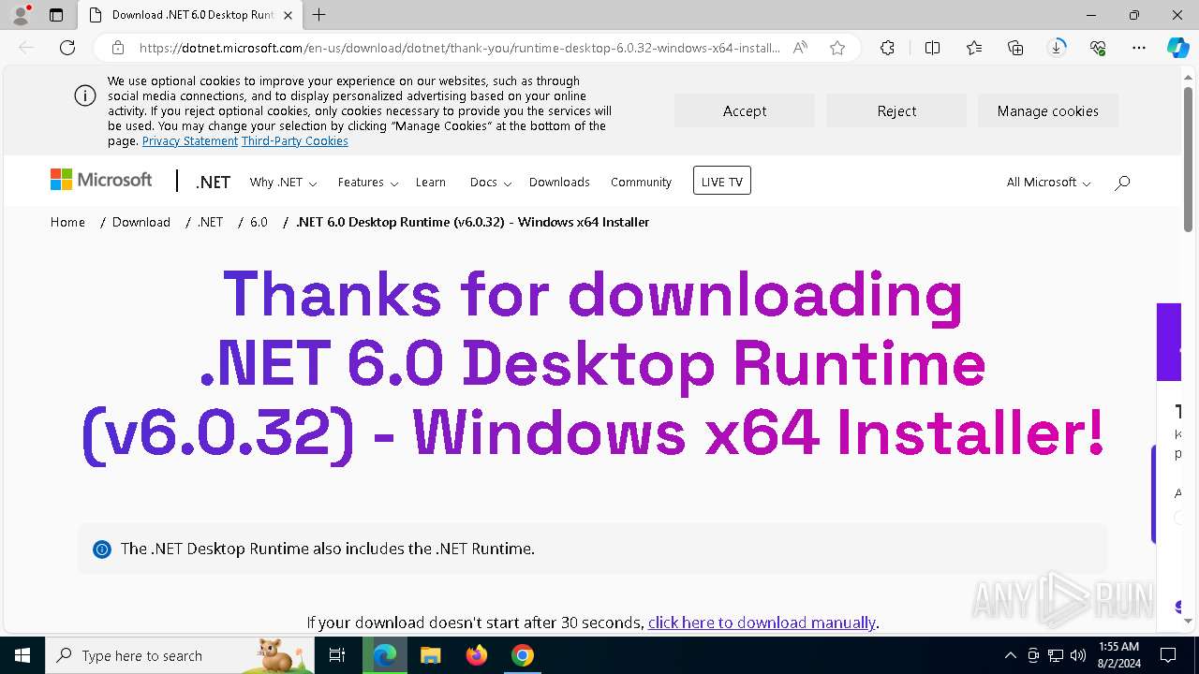Image resolution: width=1199 pixels, height=674 pixels.
Task: Open the Extensions puzzle icon
Action: [x=887, y=48]
